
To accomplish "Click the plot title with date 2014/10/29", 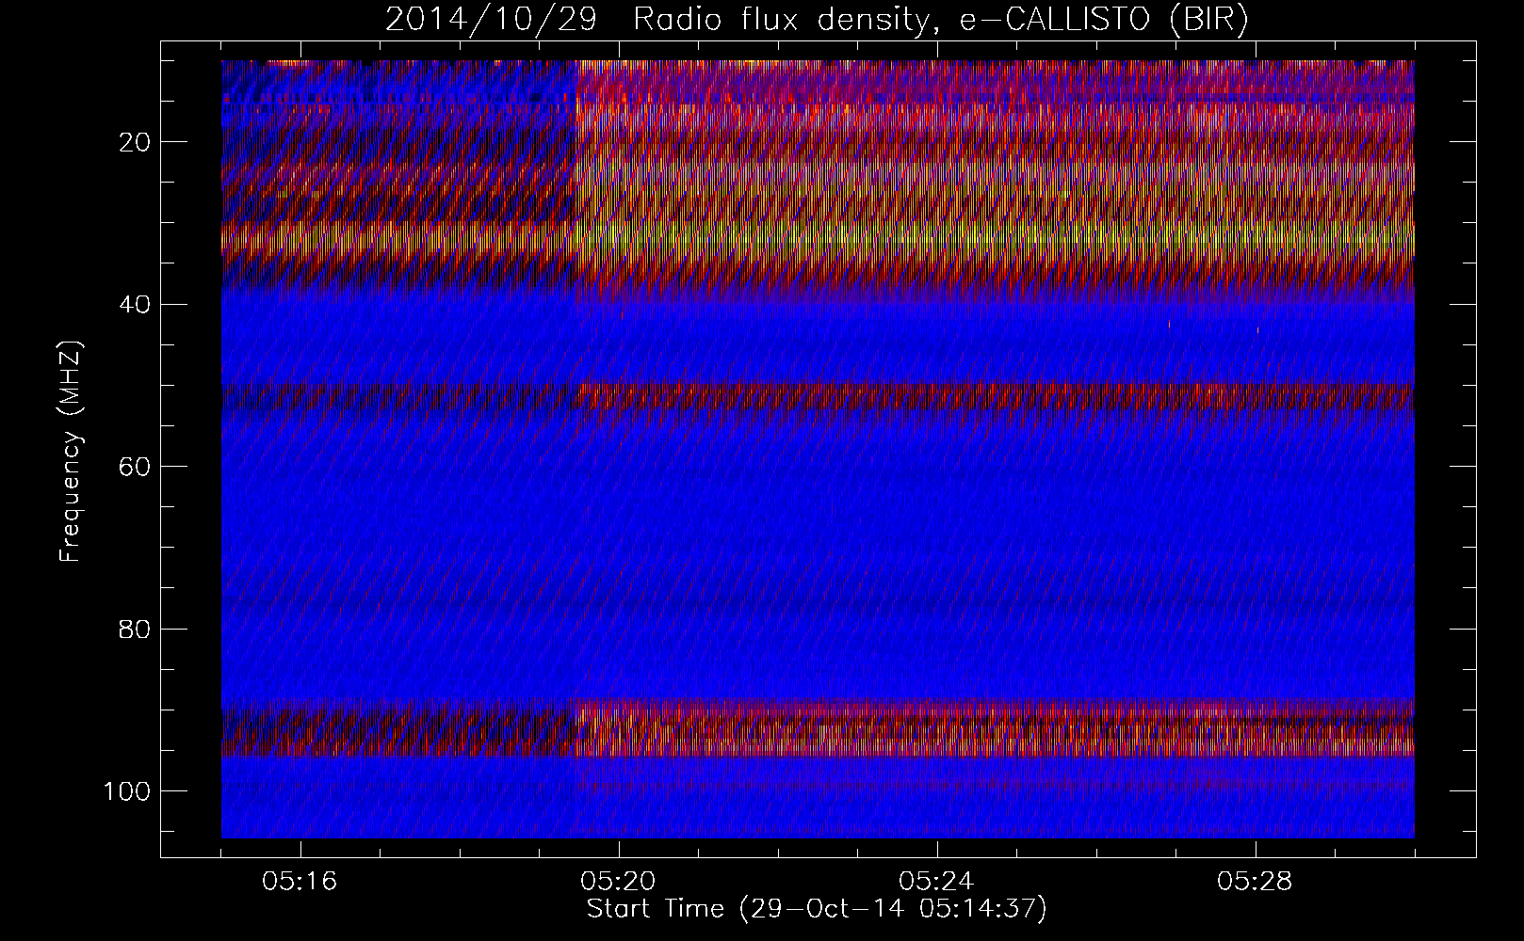I will click(x=817, y=20).
